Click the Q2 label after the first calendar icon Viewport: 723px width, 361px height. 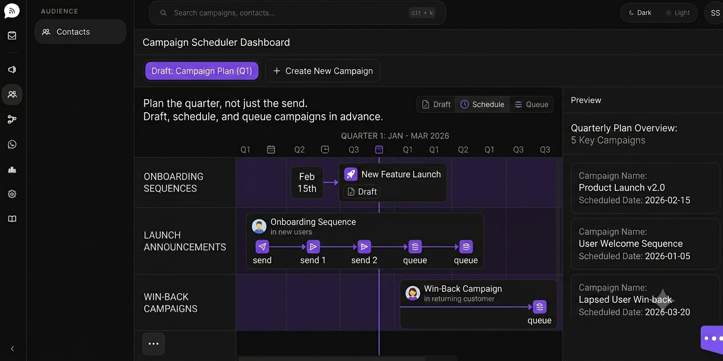(300, 149)
